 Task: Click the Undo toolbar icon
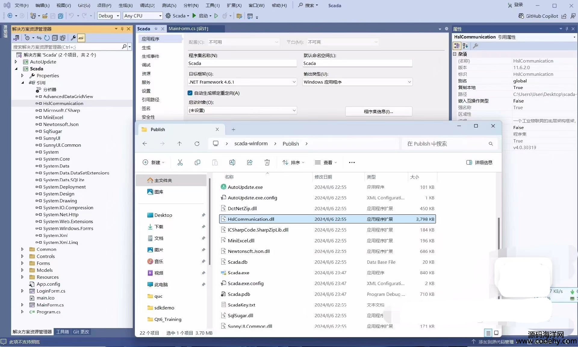pyautogui.click(x=71, y=16)
